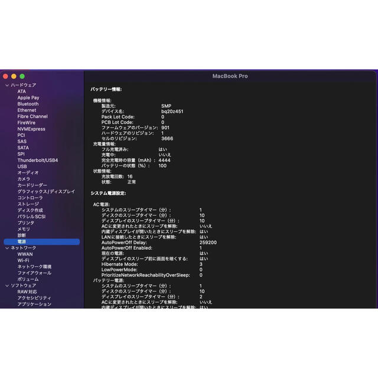
Task: Click AutoPowerOff Delay value 259200
Action: (x=208, y=243)
